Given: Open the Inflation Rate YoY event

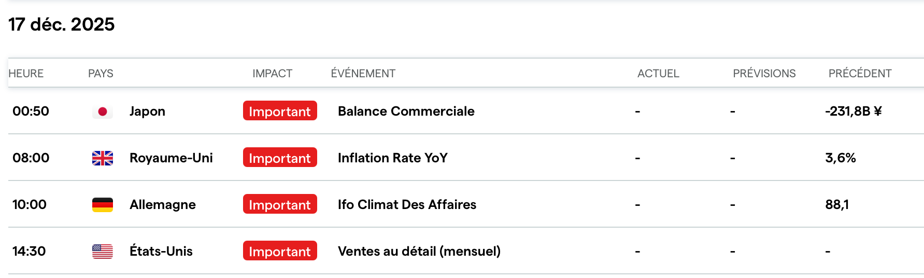Looking at the screenshot, I should [x=392, y=158].
